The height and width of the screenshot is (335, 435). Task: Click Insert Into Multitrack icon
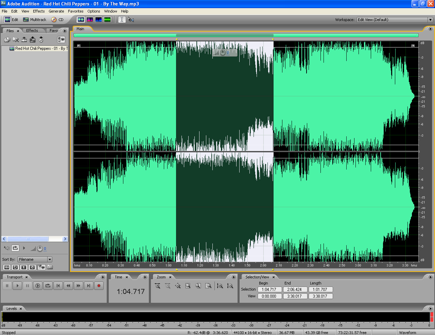pos(33,40)
